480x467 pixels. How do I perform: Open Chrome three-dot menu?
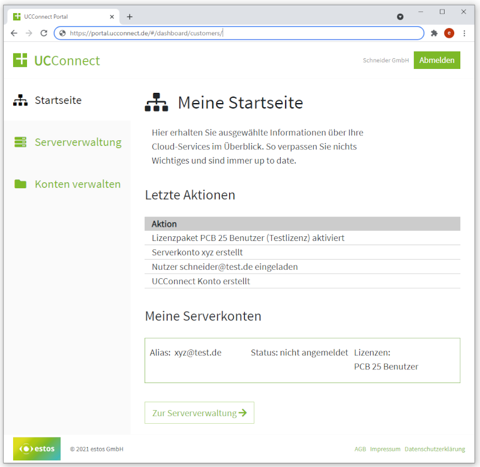pyautogui.click(x=464, y=33)
